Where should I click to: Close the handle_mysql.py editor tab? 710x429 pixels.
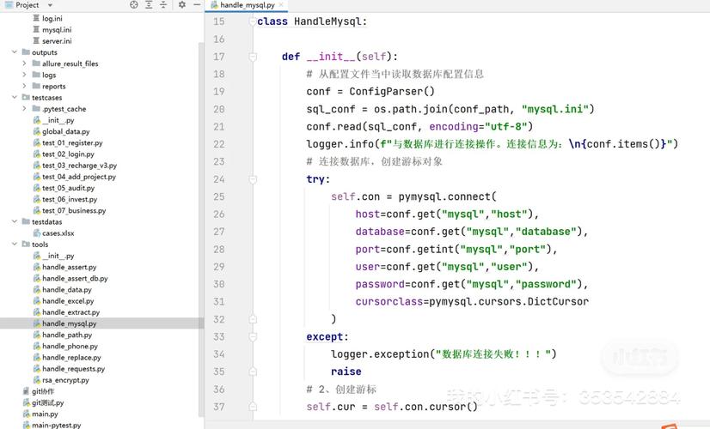[x=281, y=5]
